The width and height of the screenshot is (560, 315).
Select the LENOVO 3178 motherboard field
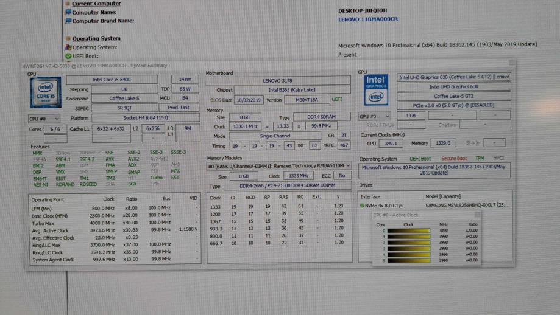pyautogui.click(x=277, y=81)
